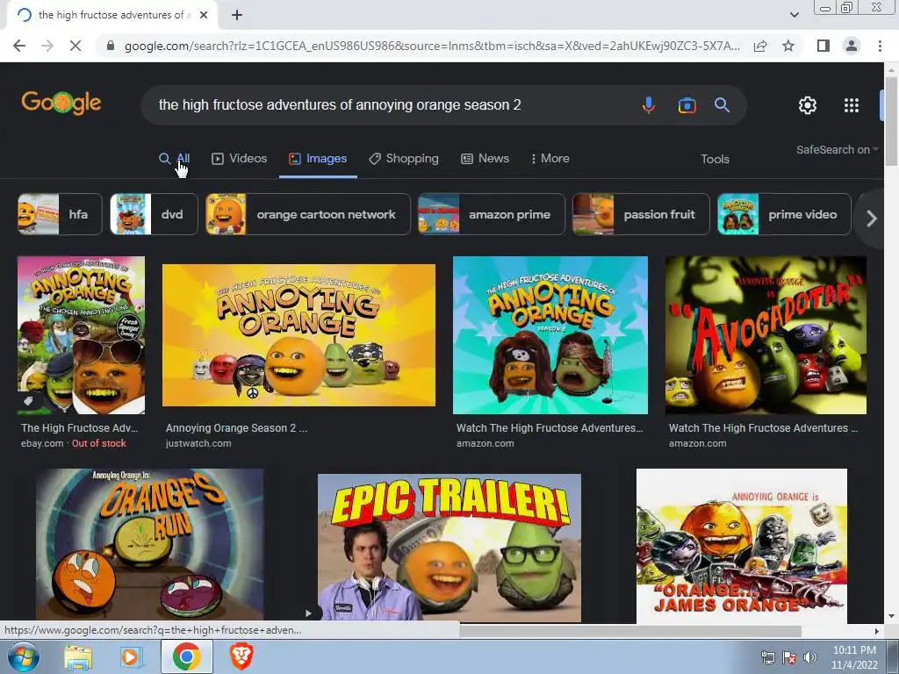Click the share page icon

[x=760, y=46]
